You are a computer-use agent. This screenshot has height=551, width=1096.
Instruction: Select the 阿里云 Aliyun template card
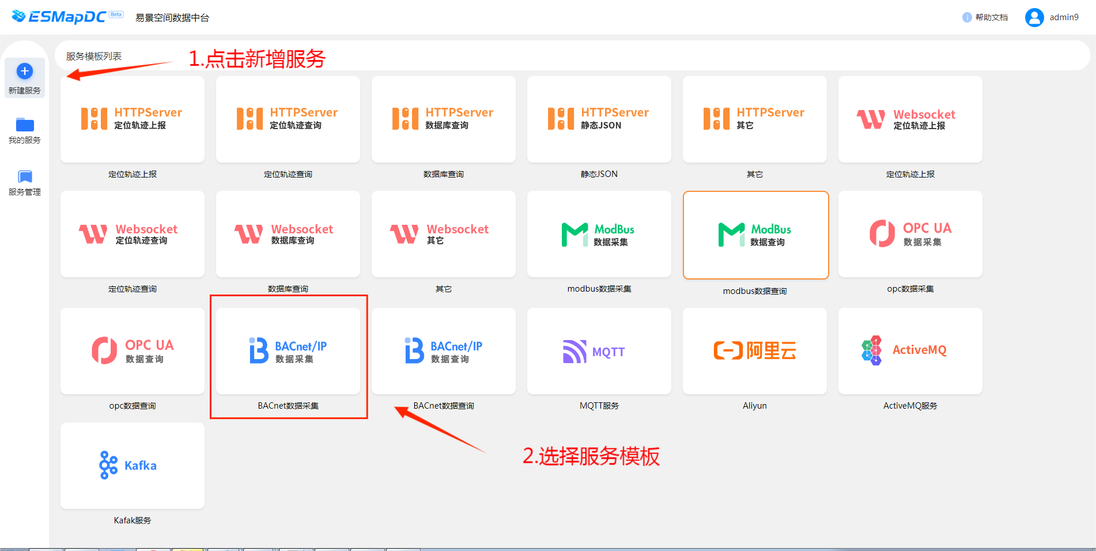pos(755,351)
